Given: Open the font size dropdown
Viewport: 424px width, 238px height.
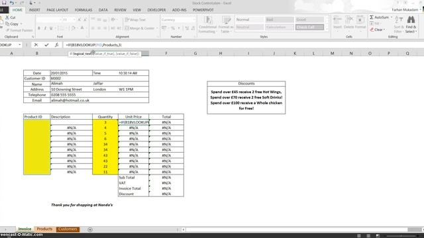Looking at the screenshot, I should (x=74, y=20).
